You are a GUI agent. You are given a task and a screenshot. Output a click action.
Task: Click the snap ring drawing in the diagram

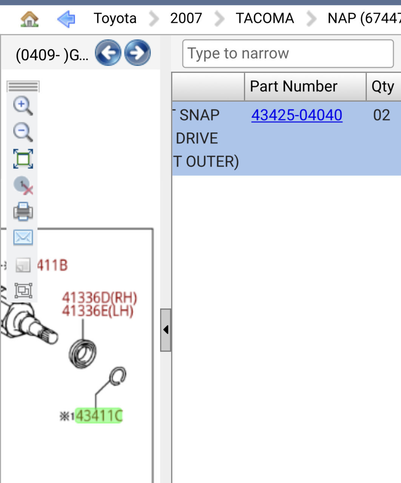117,377
